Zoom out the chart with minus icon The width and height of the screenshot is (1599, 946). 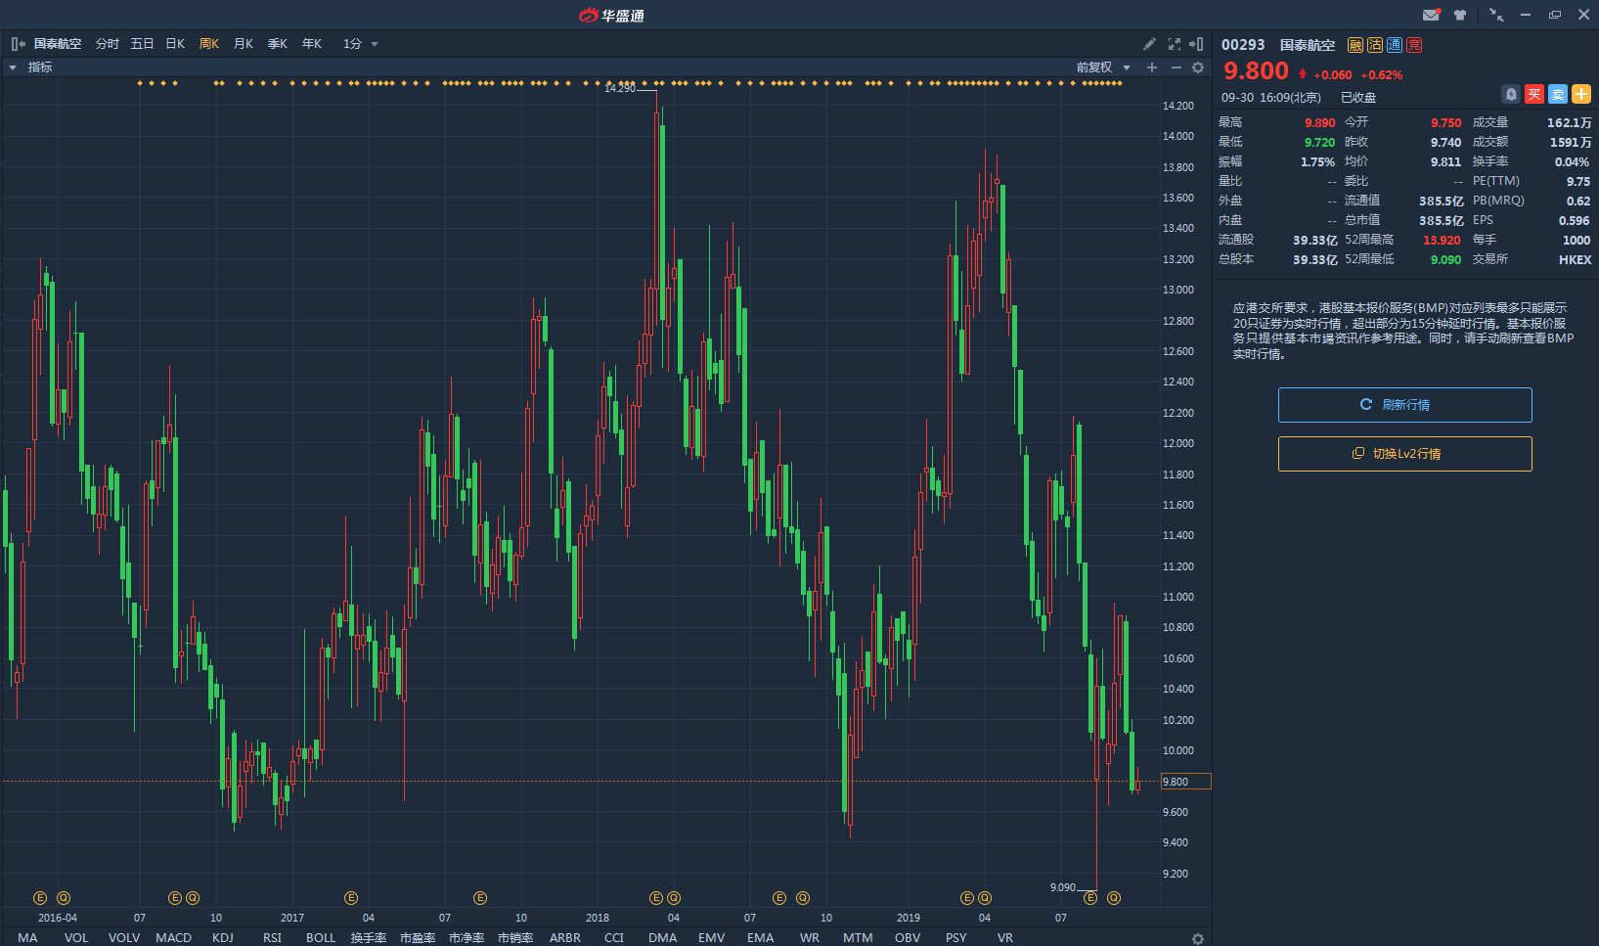pos(1176,68)
